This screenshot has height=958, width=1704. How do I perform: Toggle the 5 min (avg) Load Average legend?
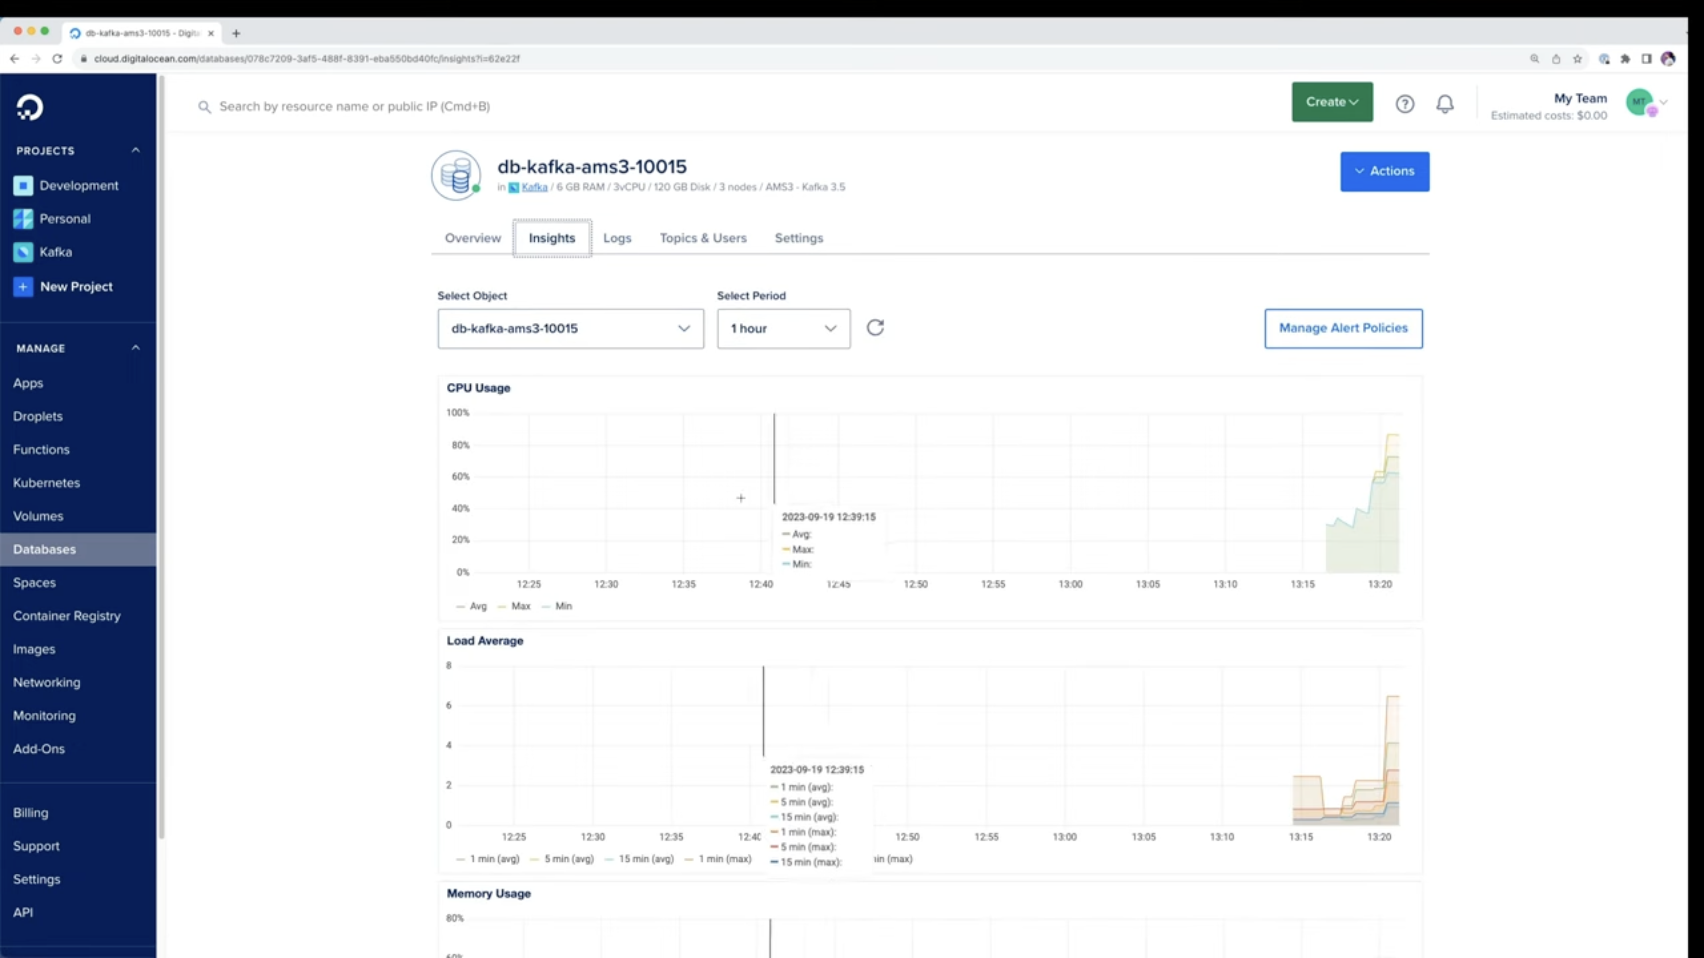(568, 859)
